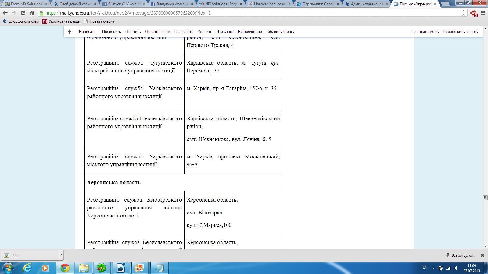Screen dimensions: 488x274
Task: Go to browser home page
Action: pyautogui.click(x=32, y=13)
